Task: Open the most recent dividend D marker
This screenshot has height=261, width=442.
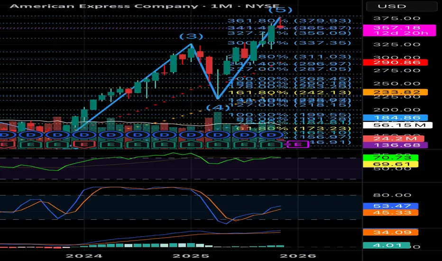Action: pos(271,135)
